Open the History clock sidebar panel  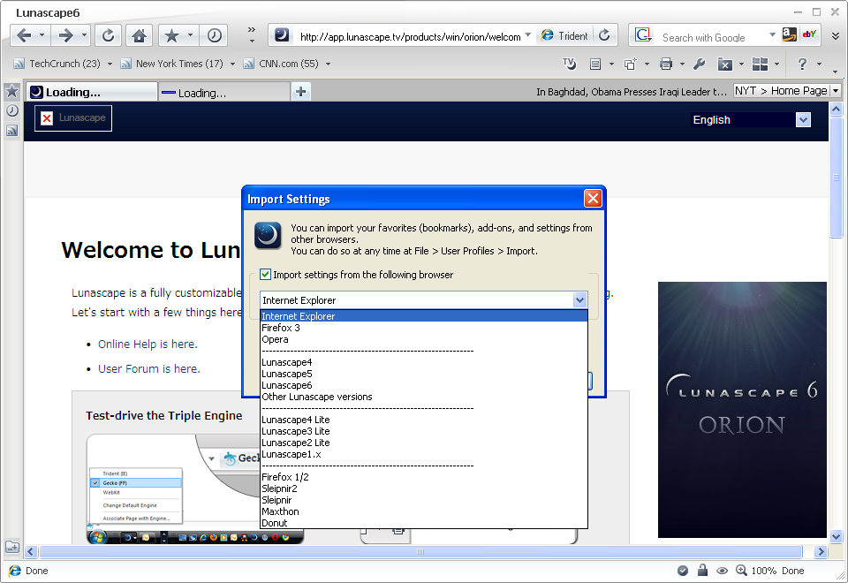tap(11, 111)
